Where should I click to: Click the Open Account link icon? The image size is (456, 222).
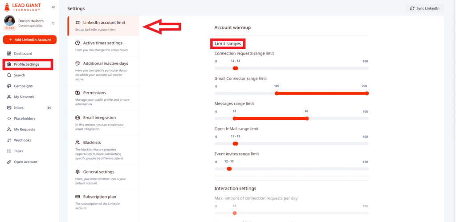point(9,162)
